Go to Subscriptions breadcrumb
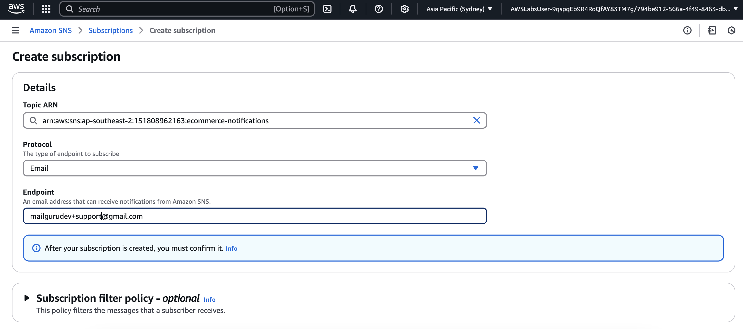This screenshot has width=743, height=329. (x=110, y=30)
